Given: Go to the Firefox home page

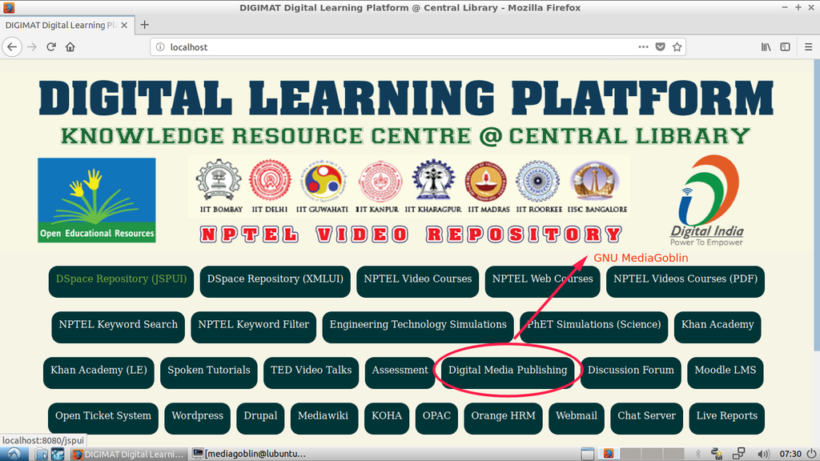Looking at the screenshot, I should [x=70, y=47].
